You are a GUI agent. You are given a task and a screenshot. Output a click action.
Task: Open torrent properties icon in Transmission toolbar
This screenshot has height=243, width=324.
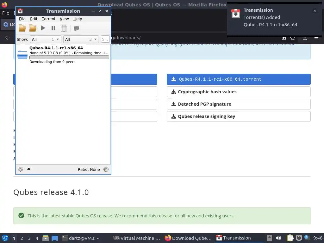pos(77,28)
